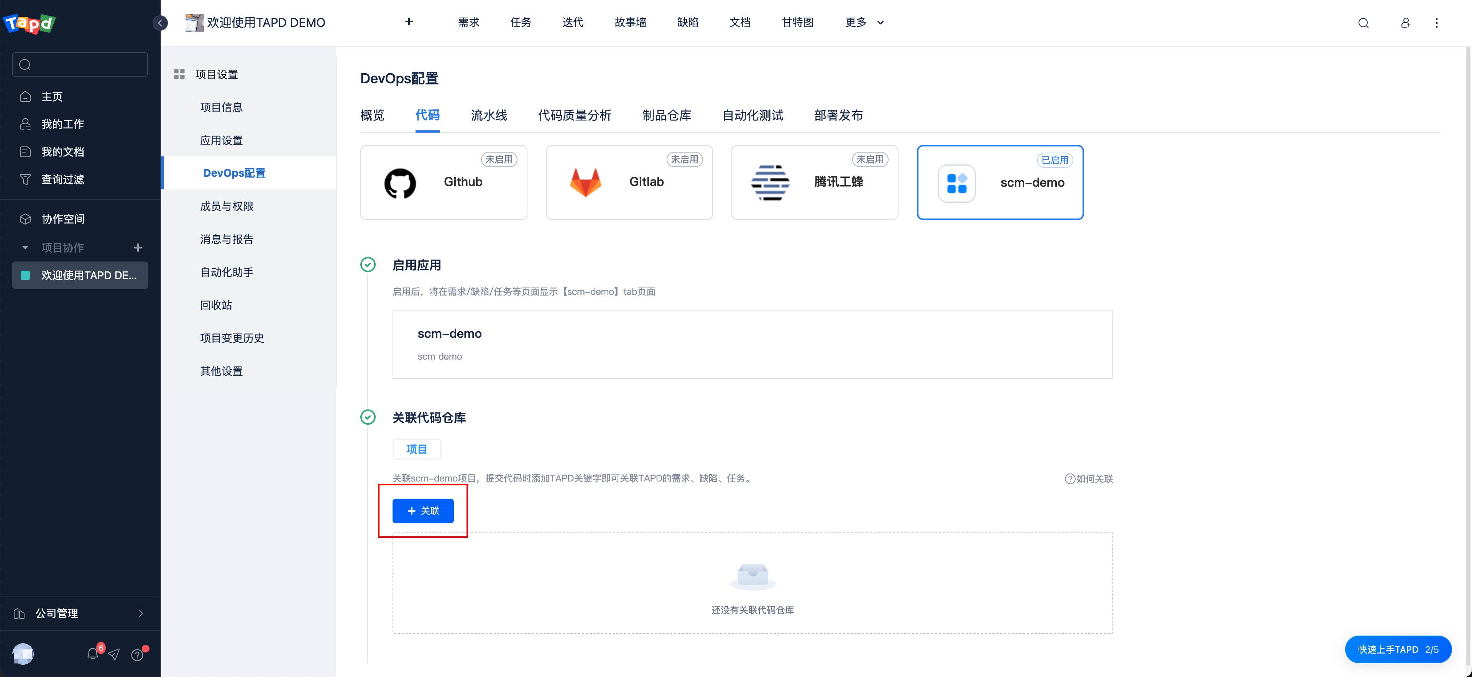Viewport: 1472px width, 677px height.
Task: Open the 需求 tab
Action: point(468,22)
